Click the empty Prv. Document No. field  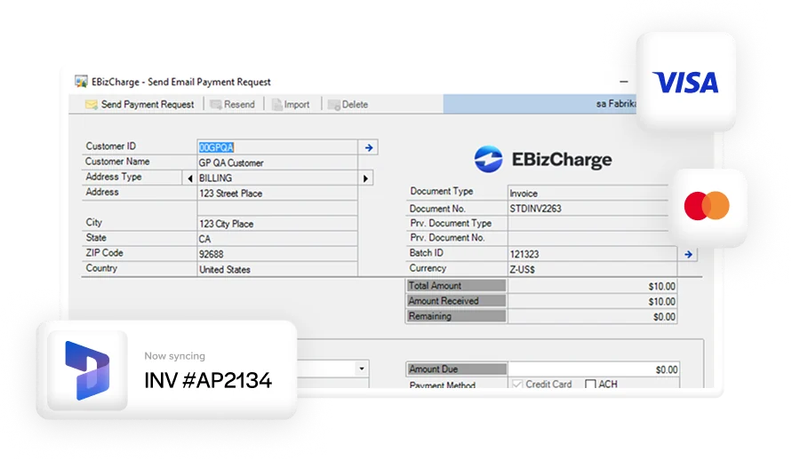[588, 238]
